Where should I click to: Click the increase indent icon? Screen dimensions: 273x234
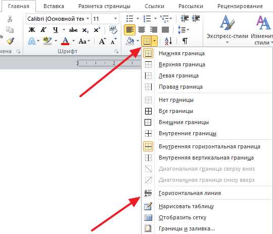pyautogui.click(x=196, y=18)
